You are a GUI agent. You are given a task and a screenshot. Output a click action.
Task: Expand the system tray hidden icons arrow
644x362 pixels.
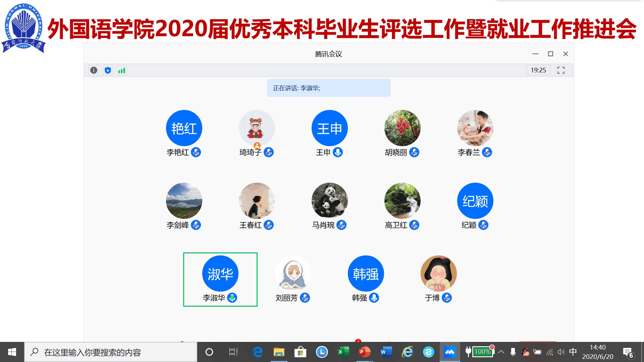pyautogui.click(x=501, y=352)
